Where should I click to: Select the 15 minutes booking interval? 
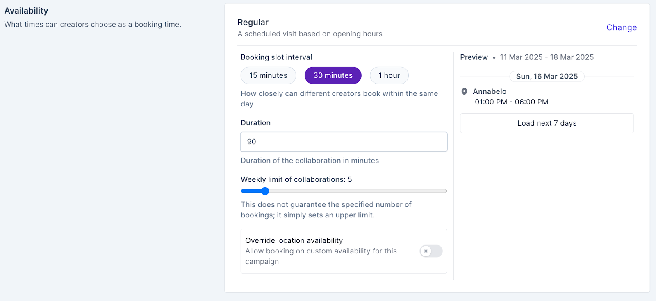[268, 75]
